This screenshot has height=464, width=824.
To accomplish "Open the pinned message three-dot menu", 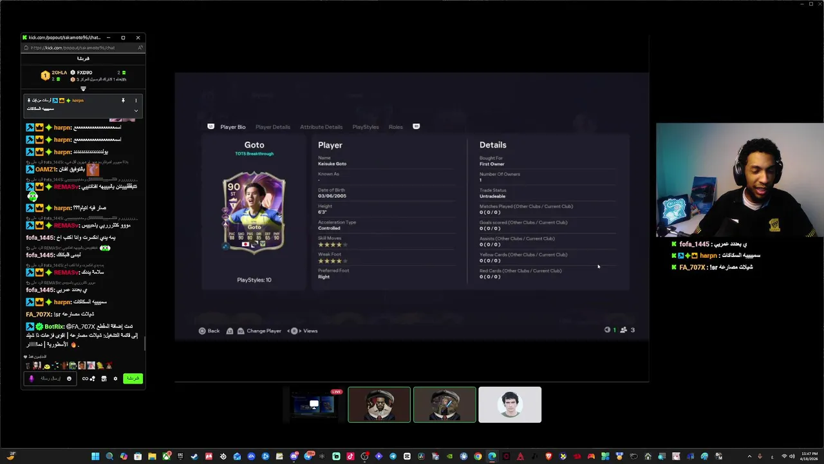I will (x=136, y=101).
